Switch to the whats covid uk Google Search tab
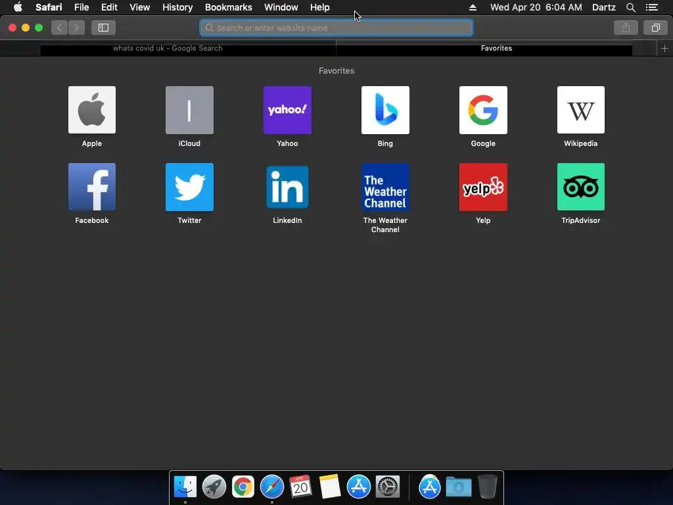 click(x=168, y=48)
